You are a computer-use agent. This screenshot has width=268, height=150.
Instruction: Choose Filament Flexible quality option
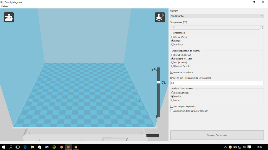[180, 66]
